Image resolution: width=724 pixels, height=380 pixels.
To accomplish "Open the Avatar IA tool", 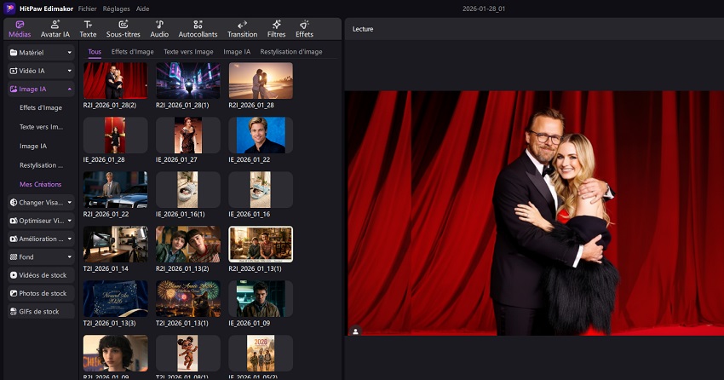I will 55,29.
